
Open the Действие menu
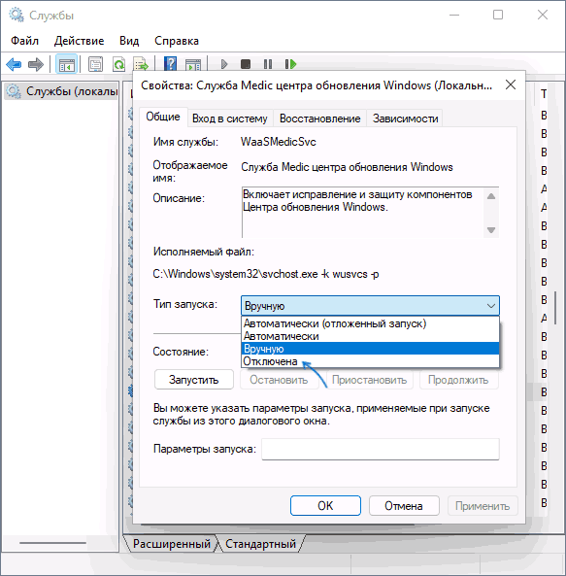(79, 41)
